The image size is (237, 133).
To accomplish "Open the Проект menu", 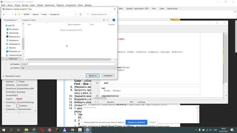I will point(40,5).
